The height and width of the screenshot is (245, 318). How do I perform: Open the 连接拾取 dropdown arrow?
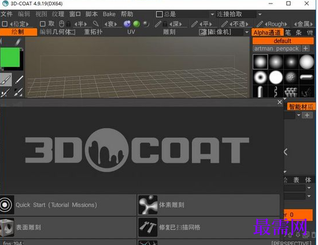click(260, 14)
